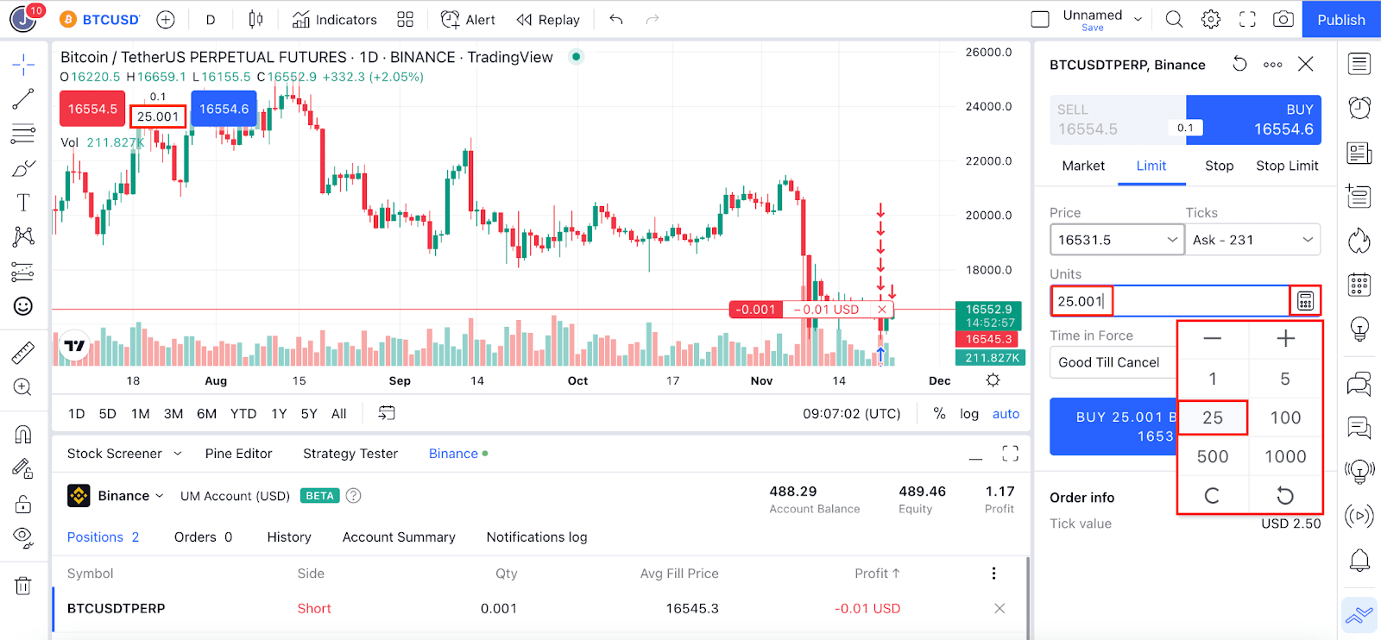Viewport: 1381px width, 640px height.
Task: Select the layout square icon
Action: (x=1040, y=19)
